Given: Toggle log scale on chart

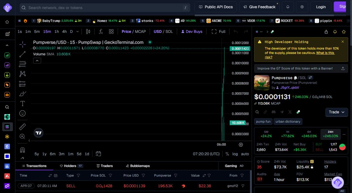Looking at the screenshot, I should point(235,154).
